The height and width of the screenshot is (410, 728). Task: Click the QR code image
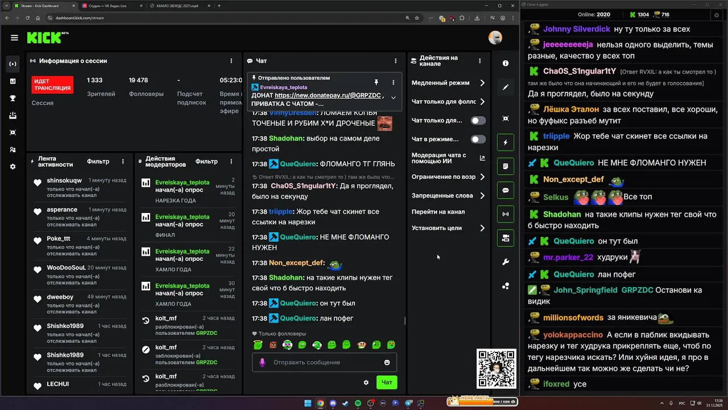[x=497, y=368]
